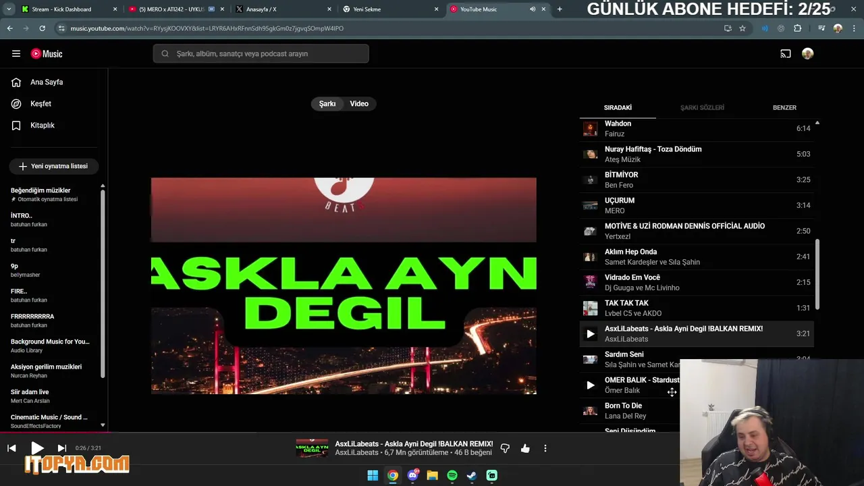Screen dimensions: 864x486
Task: Open the browser extensions puzzle icon
Action: [x=798, y=28]
